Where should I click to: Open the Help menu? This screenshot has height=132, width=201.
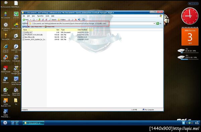click(53, 16)
